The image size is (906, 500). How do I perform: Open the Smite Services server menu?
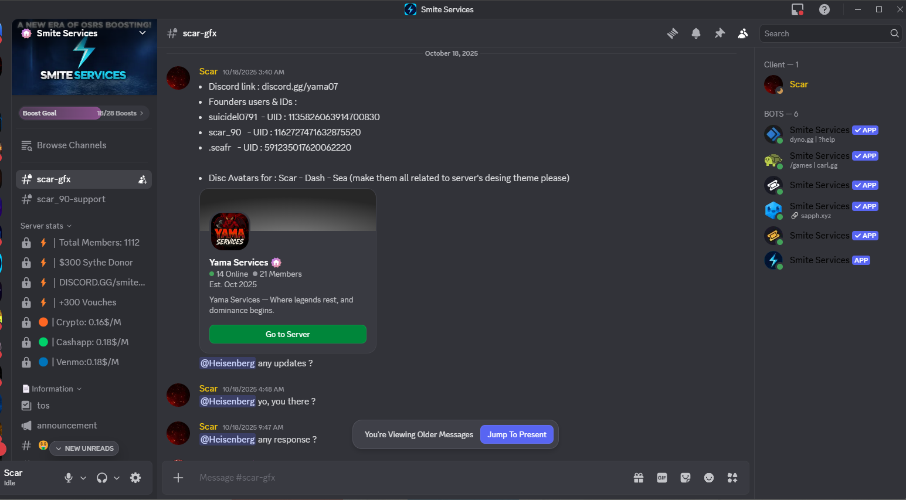[x=84, y=33]
